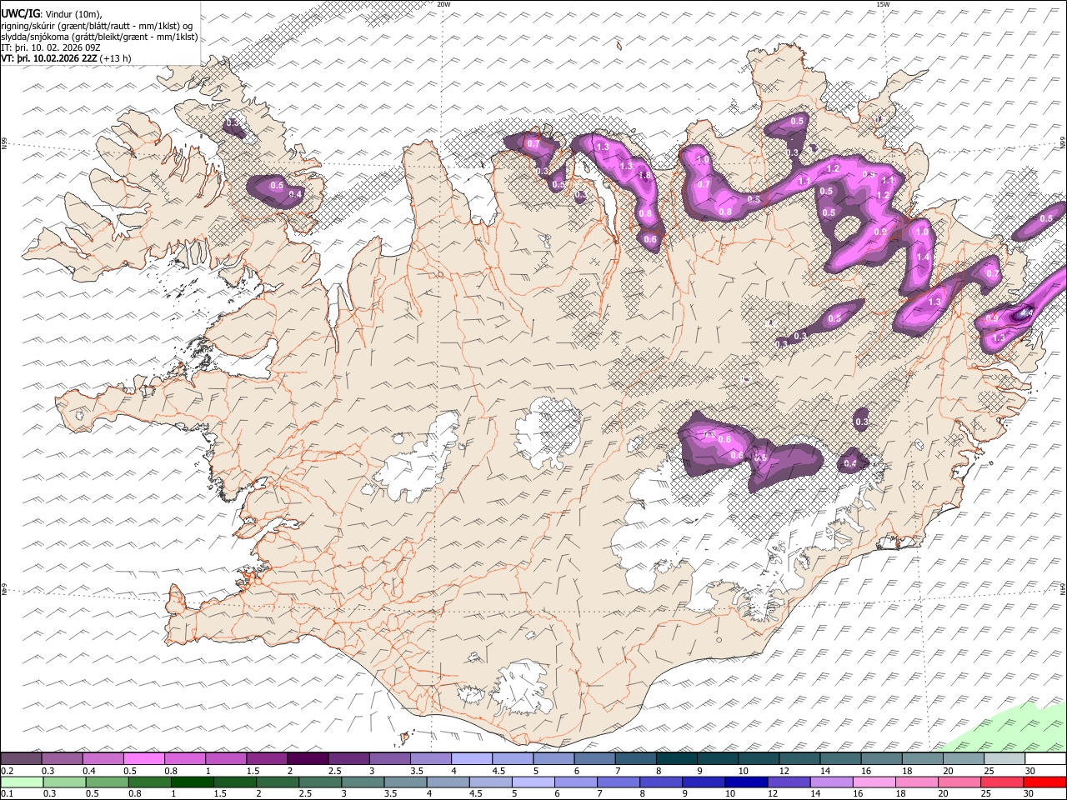Click the upper legend swatch labeled 14

[840, 759]
